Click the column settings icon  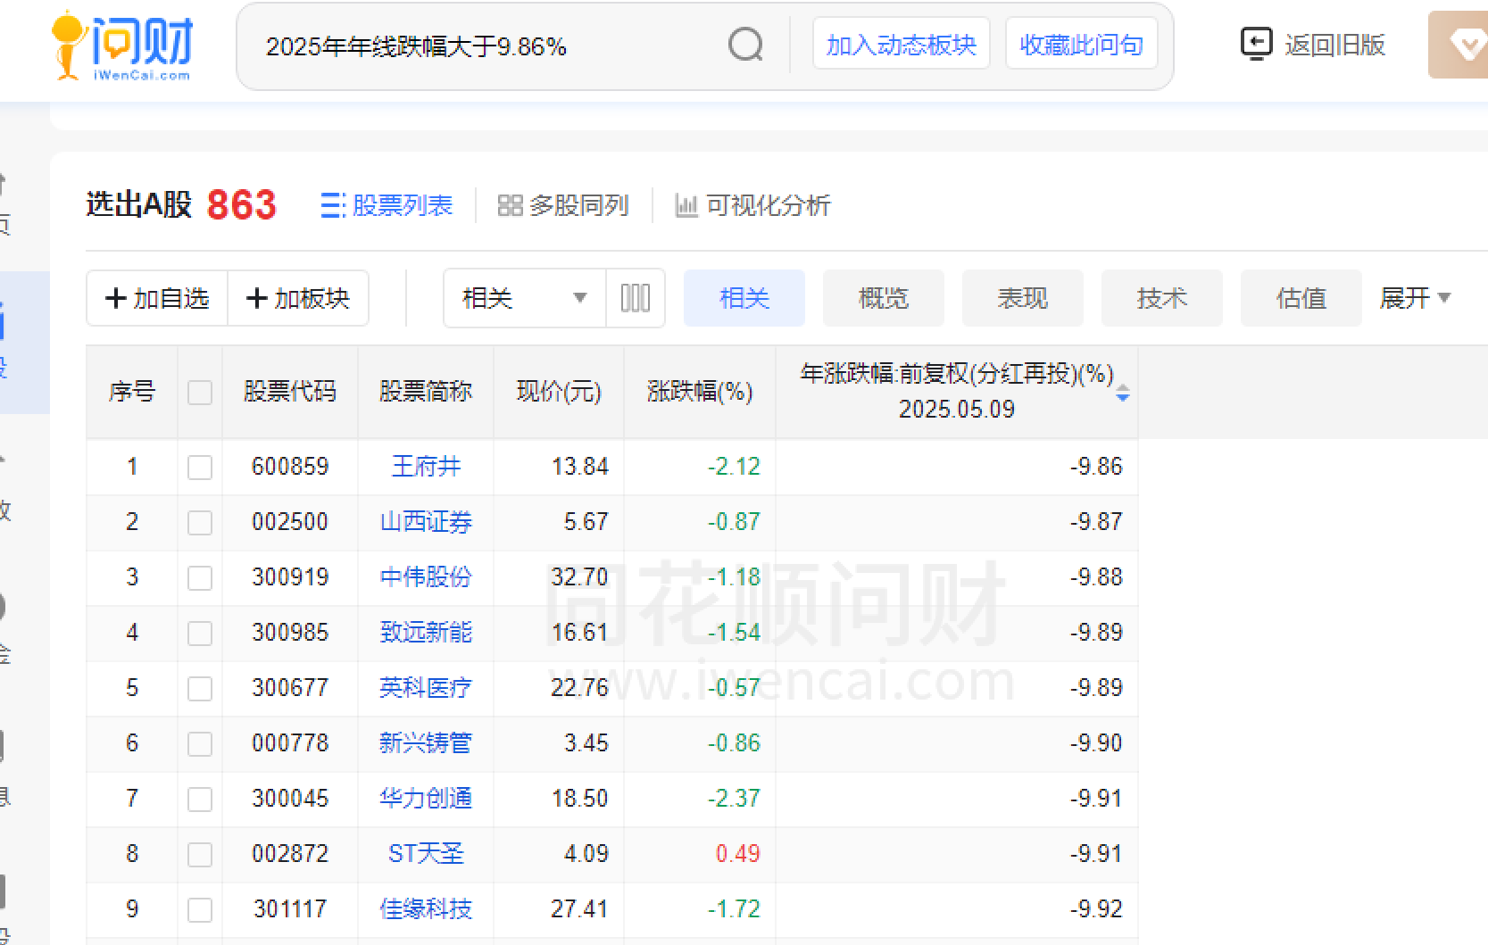636,298
